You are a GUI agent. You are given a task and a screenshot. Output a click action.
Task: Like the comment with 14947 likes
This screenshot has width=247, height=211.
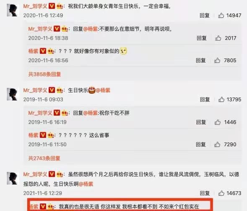pyautogui.click(x=221, y=15)
